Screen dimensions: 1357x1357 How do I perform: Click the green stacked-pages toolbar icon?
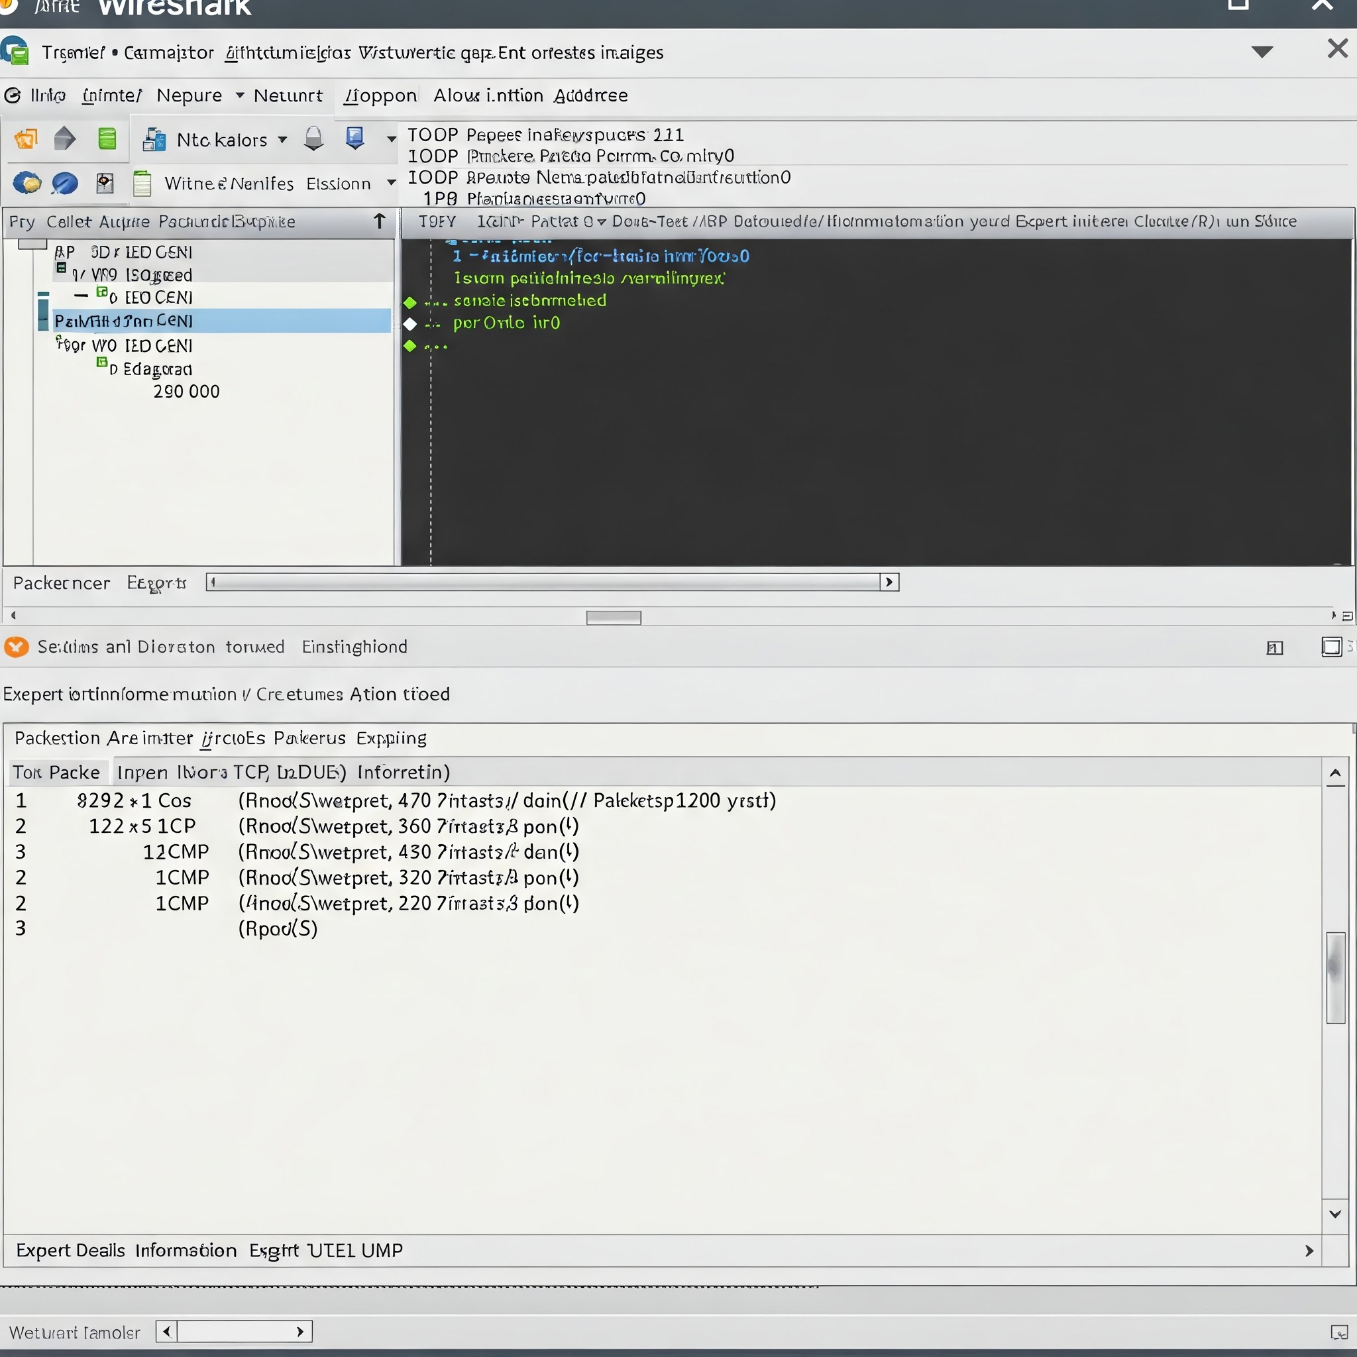coord(107,139)
